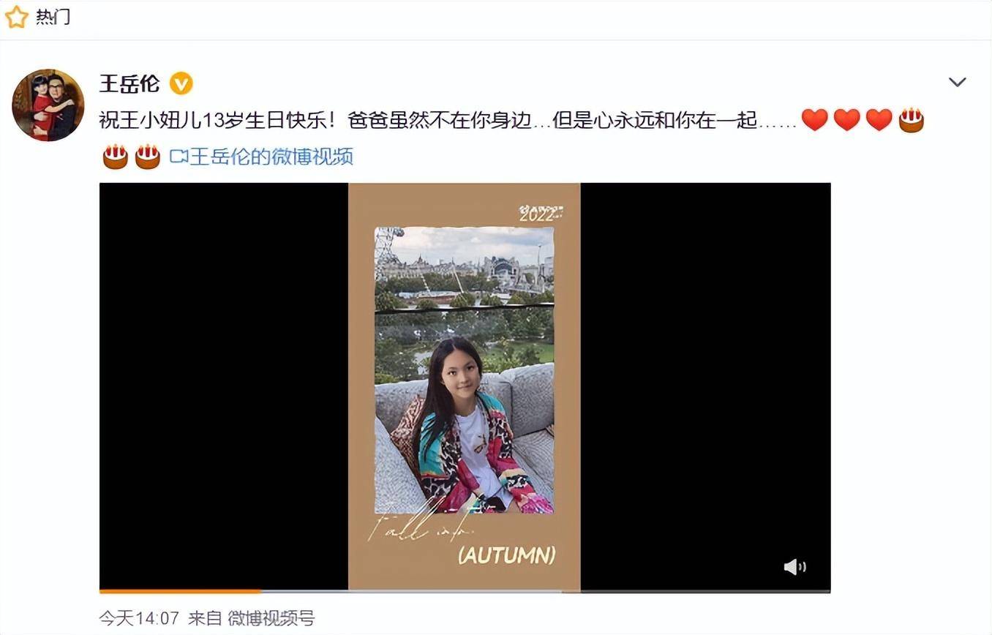Viewport: 992px width, 635px height.
Task: Expand the post options chevron menu
Action: [x=958, y=82]
